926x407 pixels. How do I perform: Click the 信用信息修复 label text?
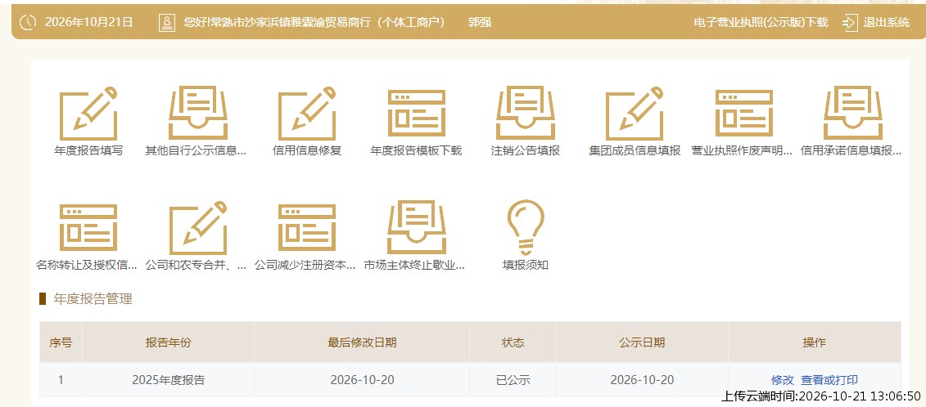pyautogui.click(x=307, y=150)
